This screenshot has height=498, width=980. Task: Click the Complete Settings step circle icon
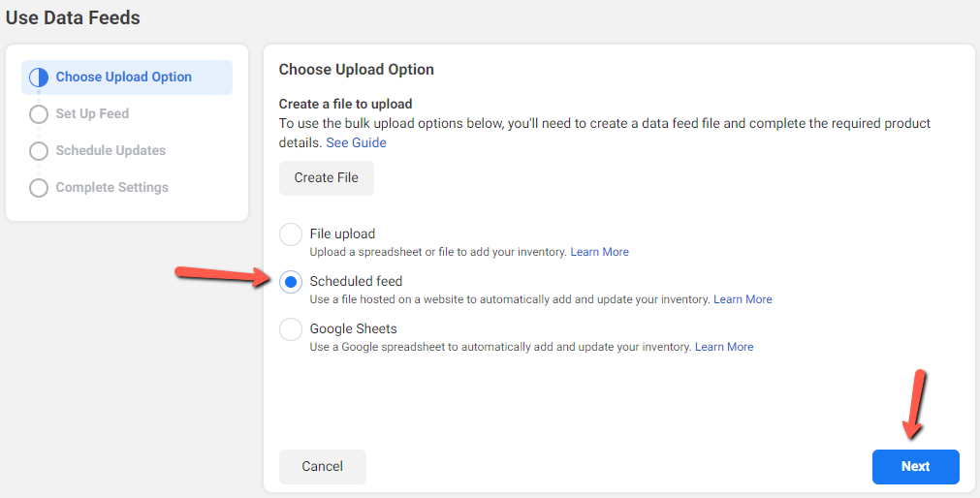[x=39, y=188]
